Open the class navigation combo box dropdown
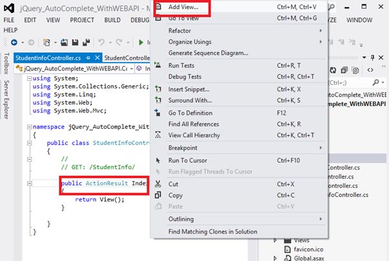 point(131,68)
